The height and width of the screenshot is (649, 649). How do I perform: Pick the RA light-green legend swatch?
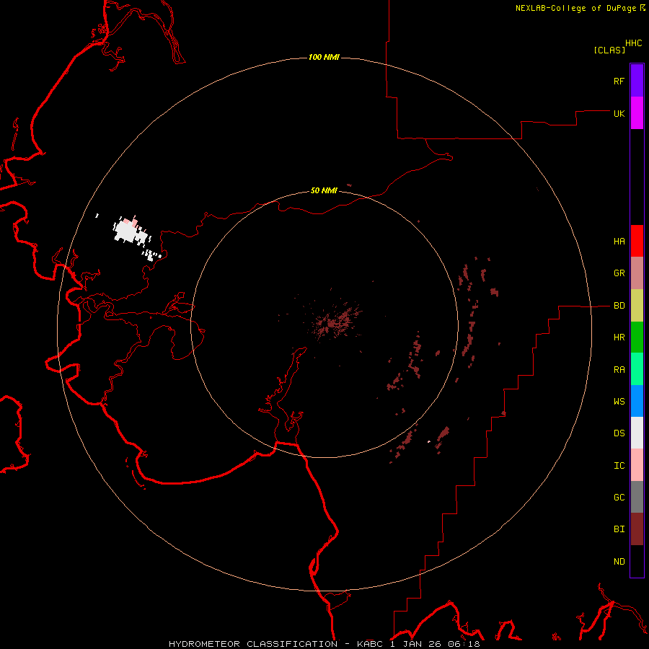(637, 369)
